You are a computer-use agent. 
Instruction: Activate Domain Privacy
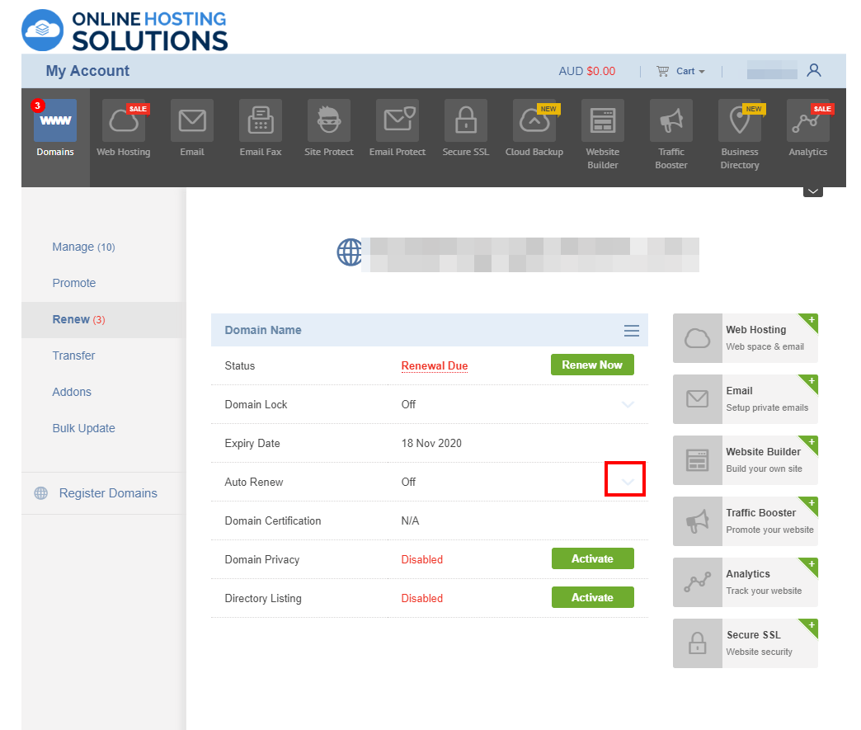pos(592,558)
